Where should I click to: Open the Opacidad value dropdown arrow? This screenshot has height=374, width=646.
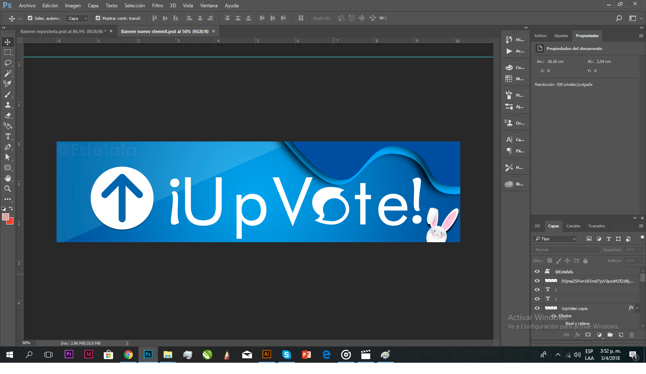point(641,250)
